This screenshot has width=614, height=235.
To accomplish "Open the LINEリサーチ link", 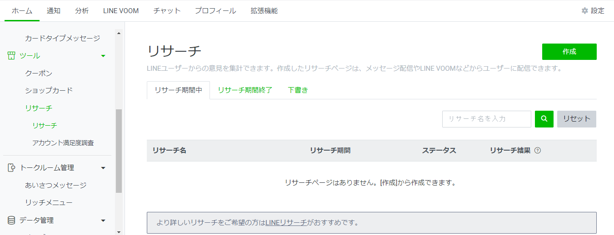I will coord(286,223).
